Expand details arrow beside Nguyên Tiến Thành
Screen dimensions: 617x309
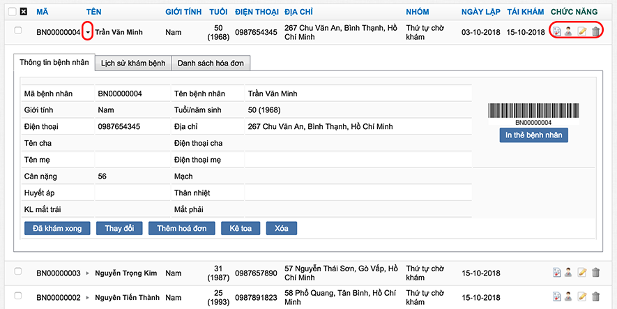coord(87,297)
